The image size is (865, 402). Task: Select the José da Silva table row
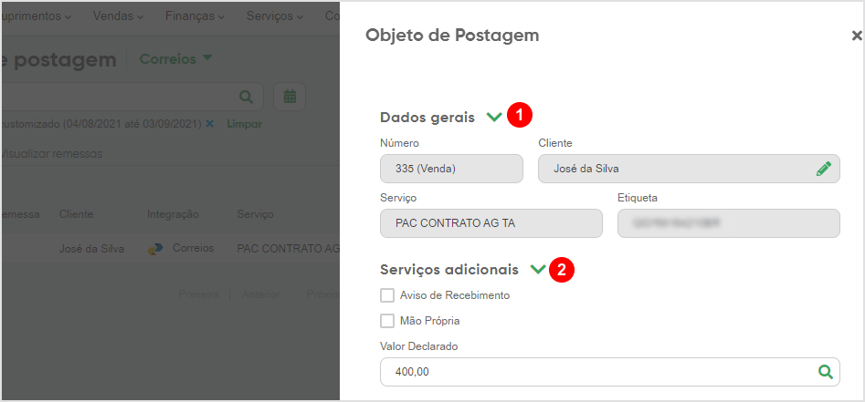[170, 248]
